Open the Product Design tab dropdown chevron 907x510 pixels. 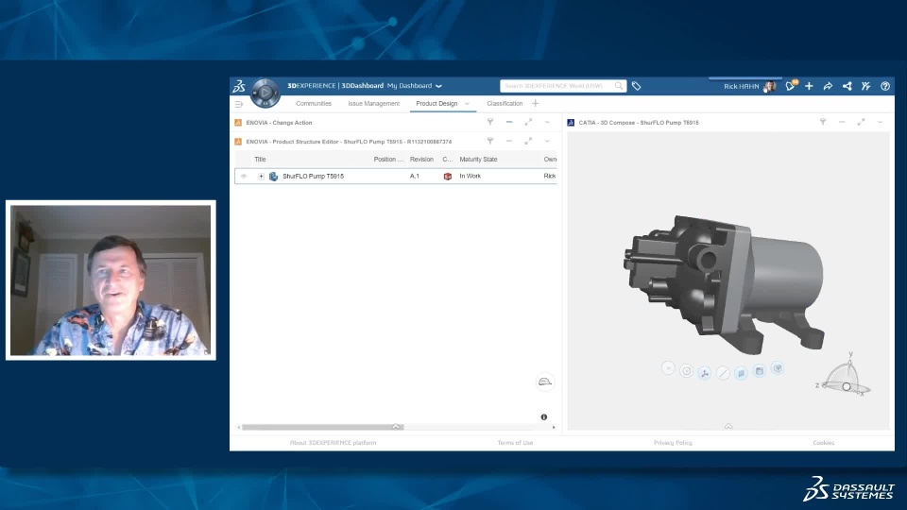(467, 104)
